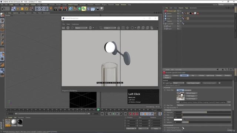The image size is (237, 133).
Task: Select the Scale tool icon
Action: coord(22,9)
